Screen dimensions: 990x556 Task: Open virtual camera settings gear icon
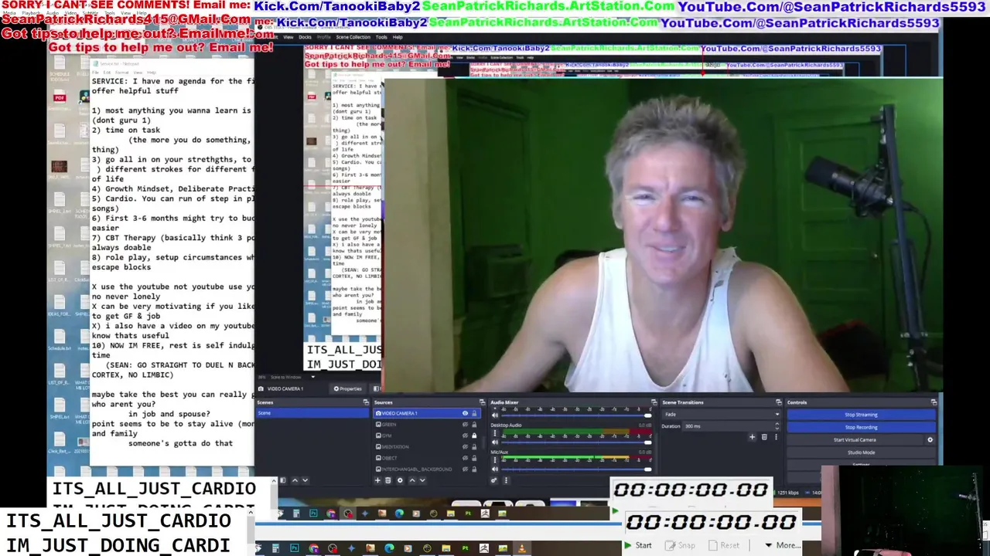click(930, 440)
